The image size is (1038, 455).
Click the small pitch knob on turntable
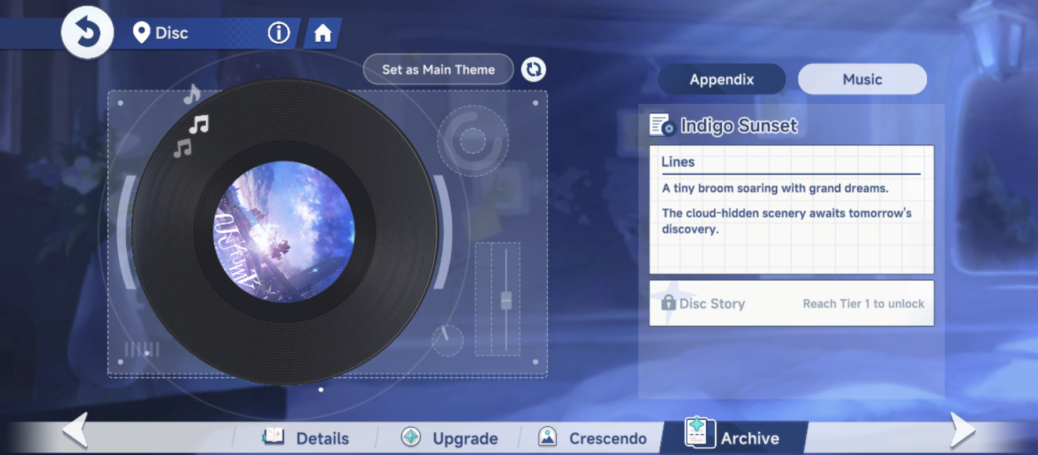(x=447, y=340)
